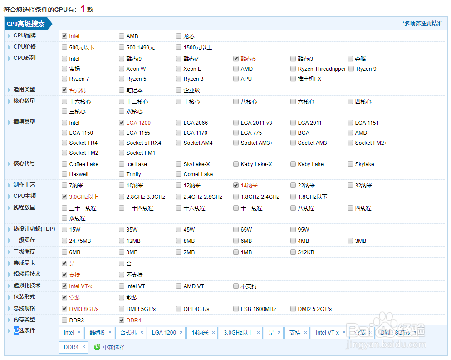Click the 包装形式 filter label
This screenshot has height=360, width=451.
click(24, 297)
